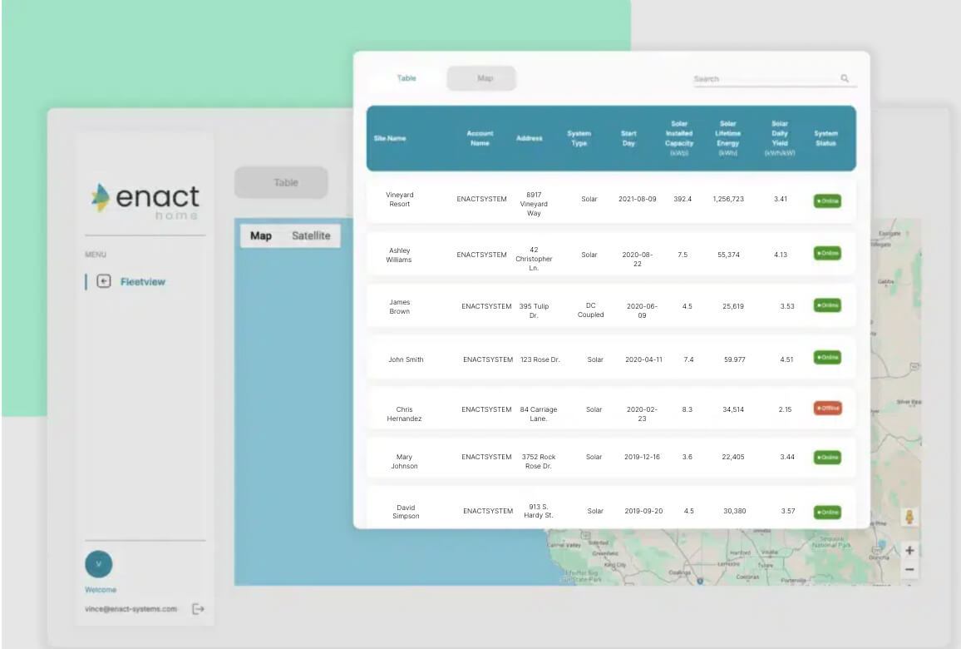This screenshot has width=961, height=649.
Task: Select the Table tab in the panel
Action: click(407, 77)
